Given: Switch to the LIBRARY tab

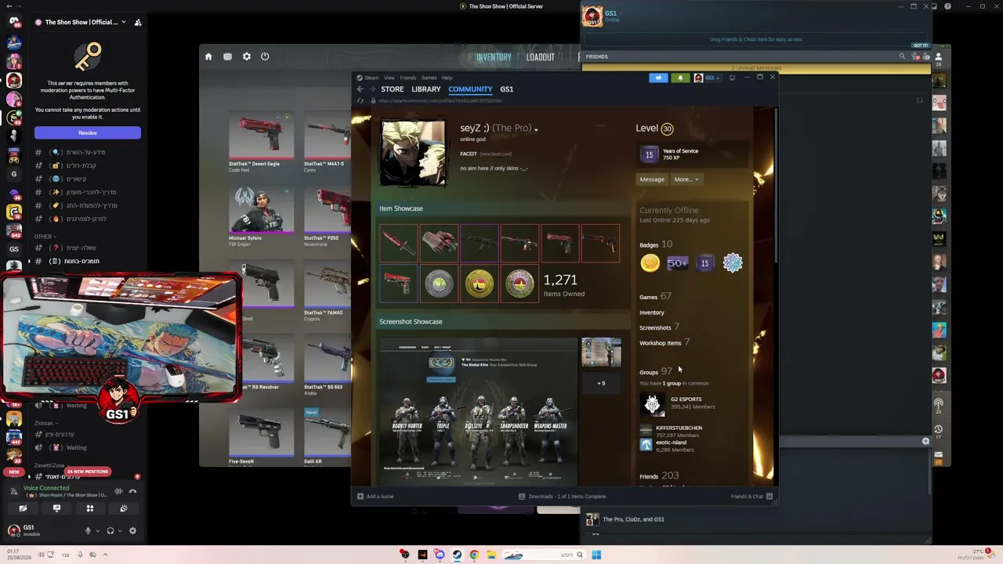Looking at the screenshot, I should pyautogui.click(x=426, y=89).
